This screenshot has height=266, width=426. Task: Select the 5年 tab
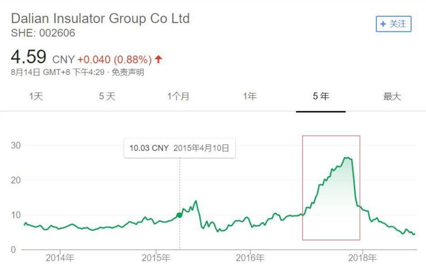pyautogui.click(x=321, y=96)
